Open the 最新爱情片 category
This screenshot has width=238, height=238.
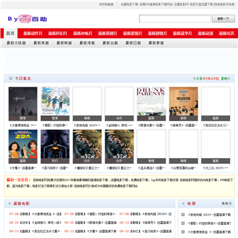pyautogui.click(x=132, y=33)
